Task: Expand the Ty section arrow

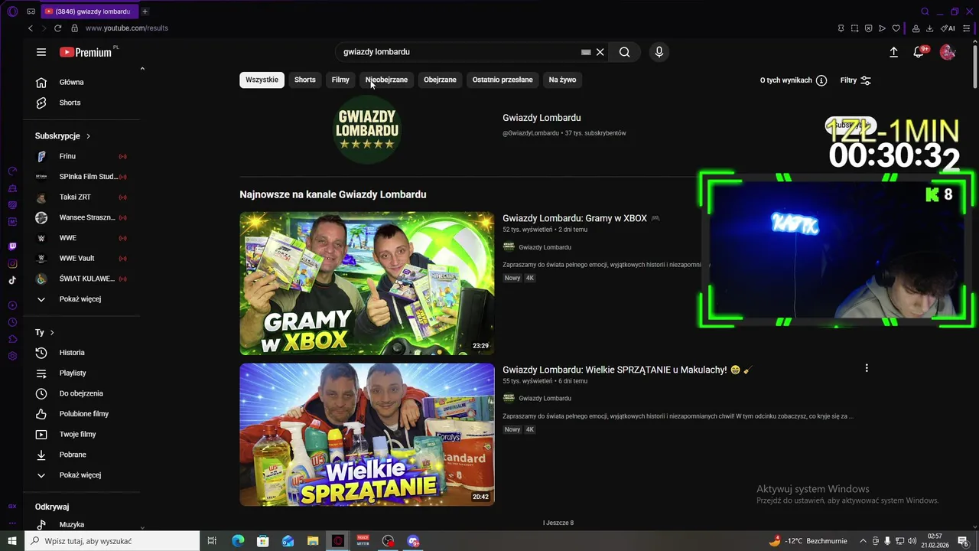Action: pyautogui.click(x=52, y=333)
